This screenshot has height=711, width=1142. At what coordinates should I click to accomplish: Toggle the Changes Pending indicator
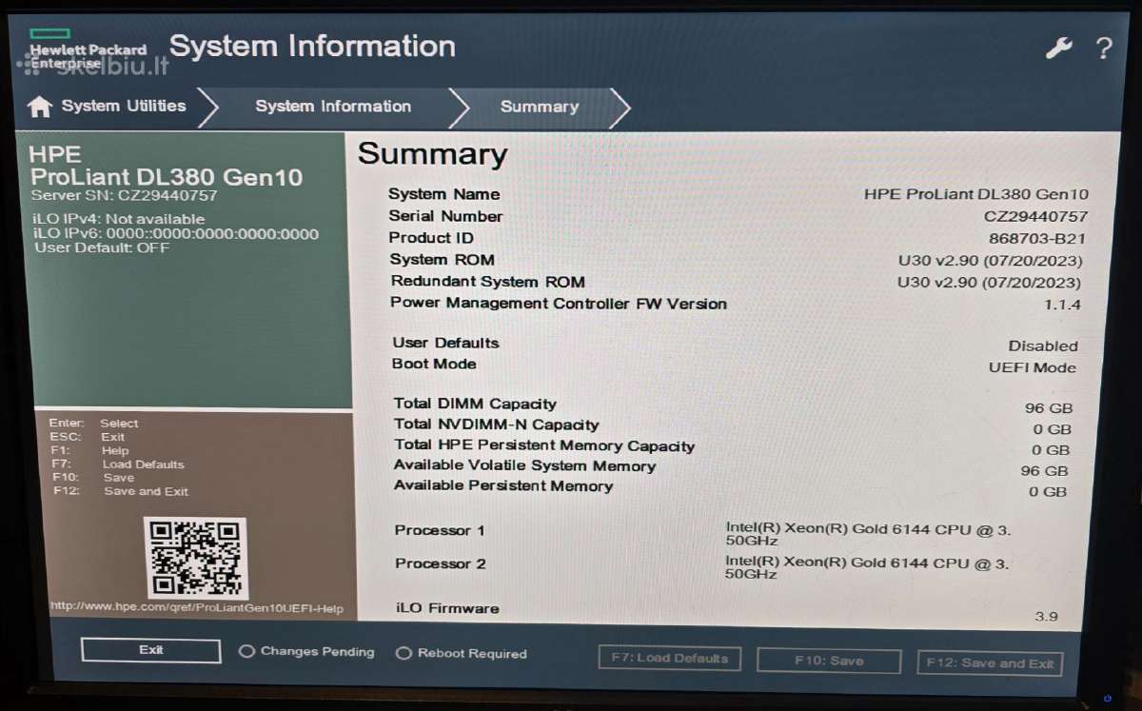click(306, 652)
